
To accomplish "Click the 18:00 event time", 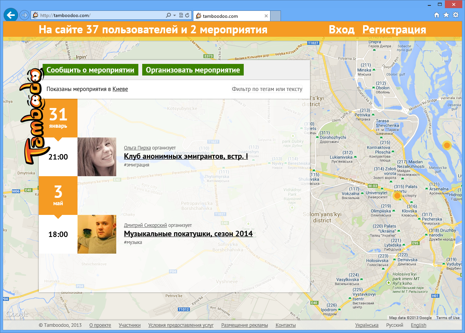I will (58, 234).
